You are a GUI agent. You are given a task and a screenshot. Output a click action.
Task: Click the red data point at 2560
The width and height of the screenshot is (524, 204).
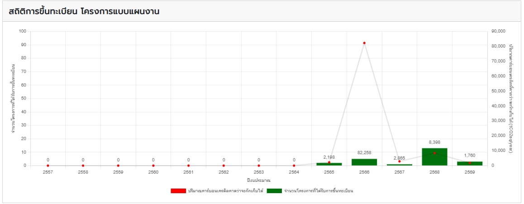click(x=153, y=166)
